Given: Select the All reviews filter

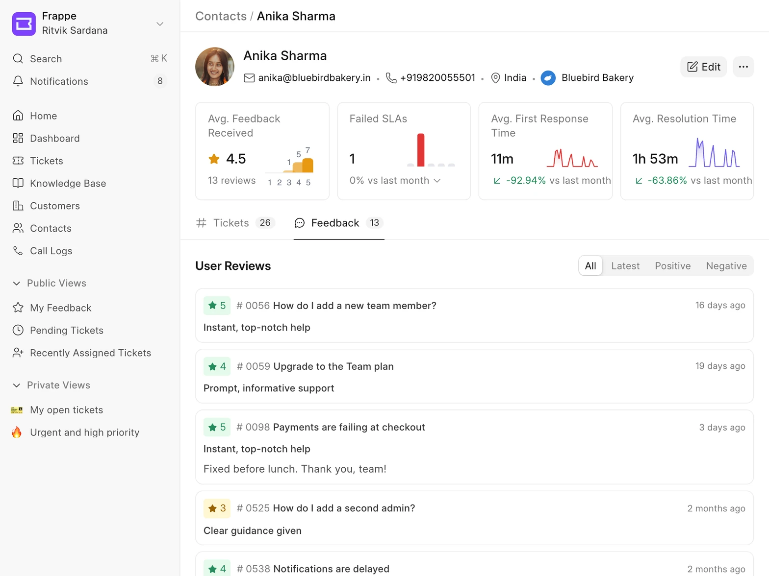Looking at the screenshot, I should pos(590,265).
